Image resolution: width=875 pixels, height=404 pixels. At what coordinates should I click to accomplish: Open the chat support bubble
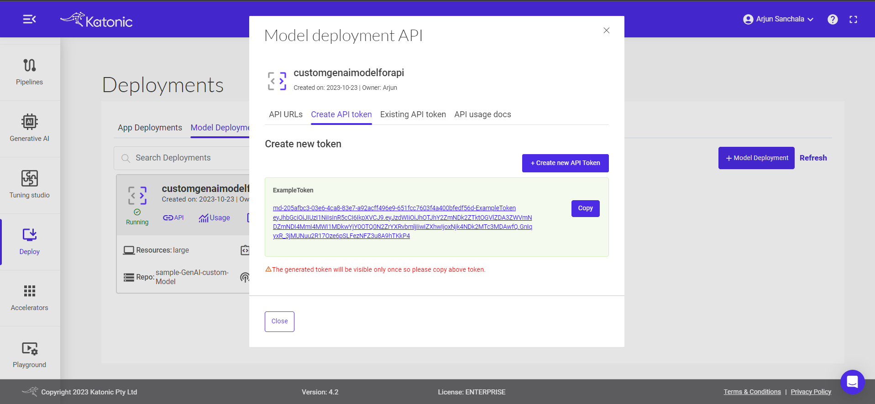[852, 382]
